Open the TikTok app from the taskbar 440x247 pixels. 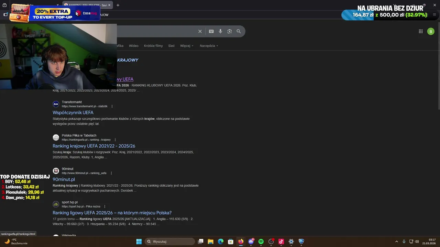[281, 242]
